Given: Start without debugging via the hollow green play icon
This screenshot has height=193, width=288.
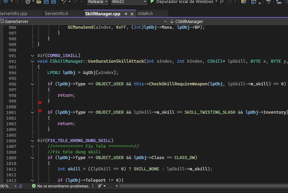Looking at the screenshot, I should (x=222, y=2).
